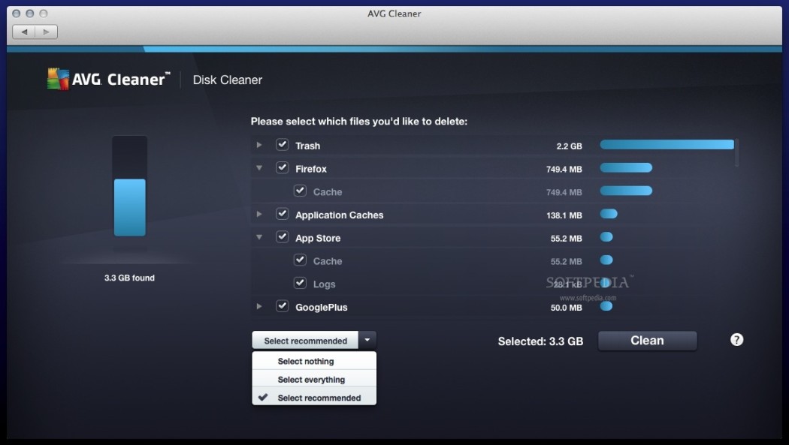Click the "Trash" row label
The height and width of the screenshot is (445, 789).
click(307, 146)
